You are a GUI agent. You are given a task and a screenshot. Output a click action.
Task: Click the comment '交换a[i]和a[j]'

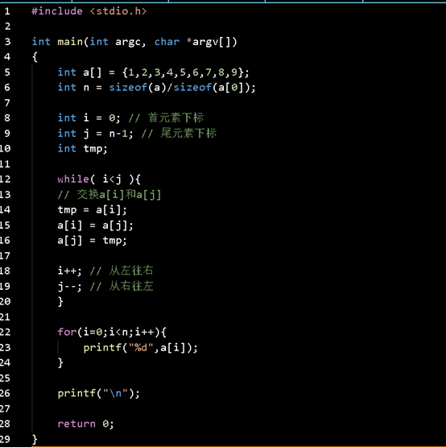tap(119, 195)
